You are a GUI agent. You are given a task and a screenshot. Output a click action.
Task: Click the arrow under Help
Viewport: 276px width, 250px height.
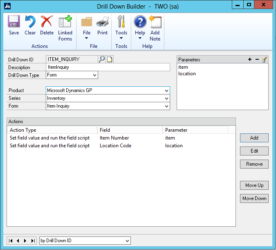[x=140, y=38]
